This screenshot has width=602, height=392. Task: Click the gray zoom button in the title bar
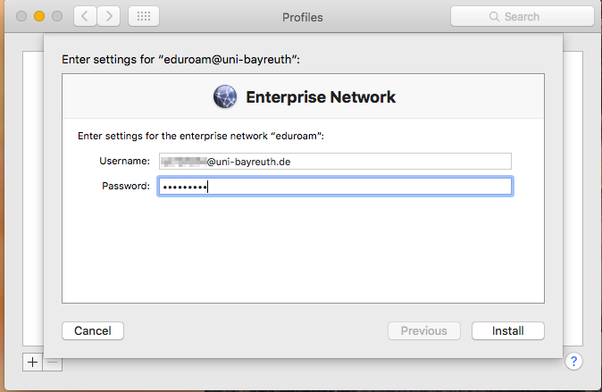pos(57,17)
